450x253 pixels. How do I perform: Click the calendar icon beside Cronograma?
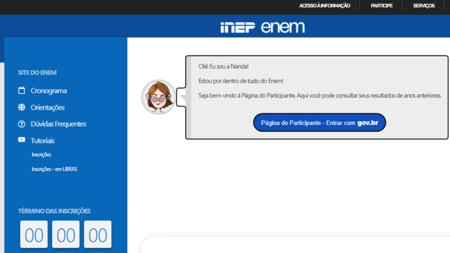tap(22, 90)
